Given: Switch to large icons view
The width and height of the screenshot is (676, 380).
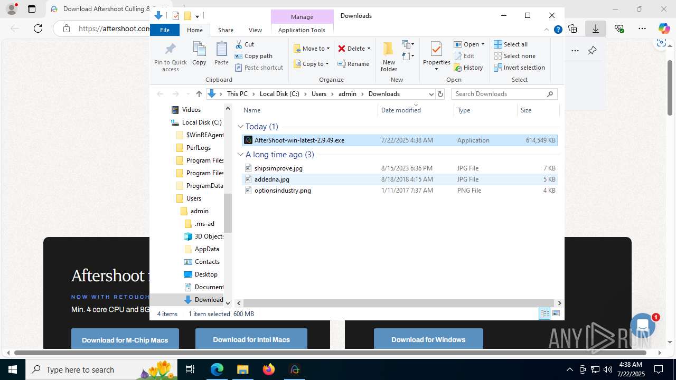Looking at the screenshot, I should point(556,314).
